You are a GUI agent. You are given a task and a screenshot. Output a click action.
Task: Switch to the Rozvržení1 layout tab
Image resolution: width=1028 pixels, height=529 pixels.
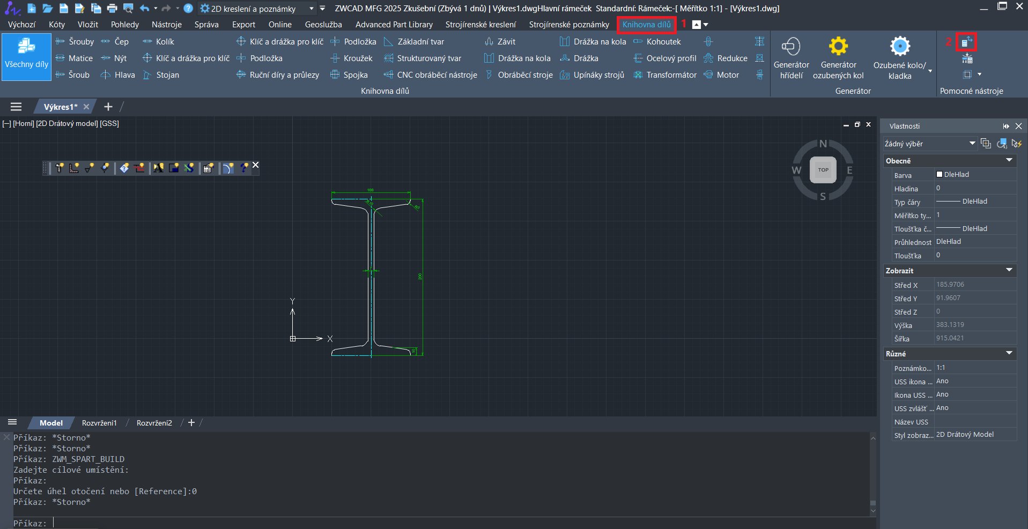99,423
